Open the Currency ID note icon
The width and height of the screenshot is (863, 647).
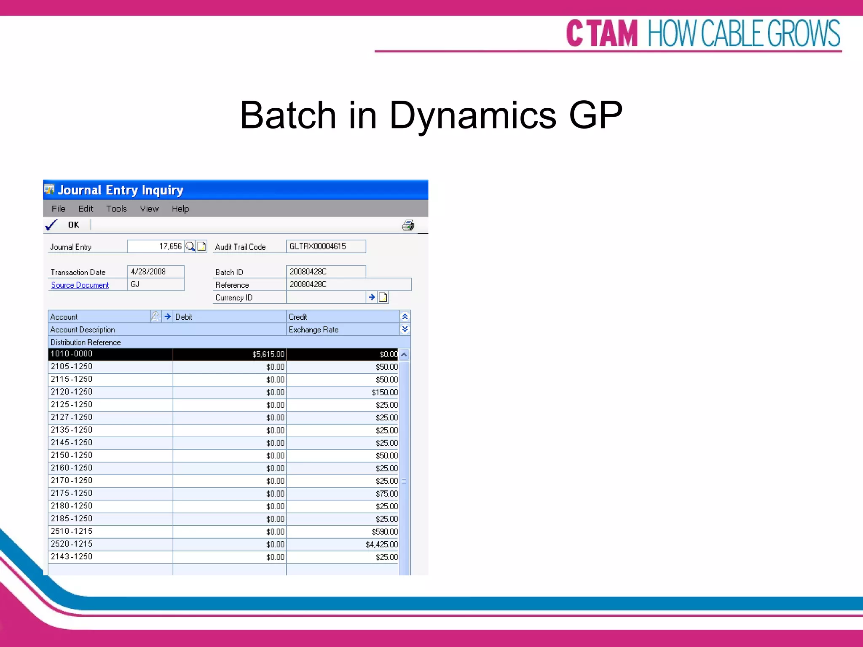(383, 297)
